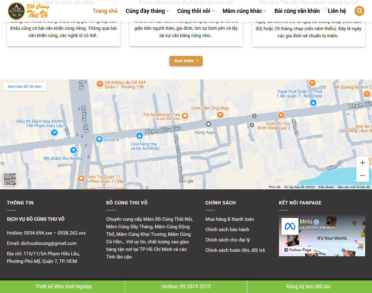Open Xem bản đồ lớn hơn link
Screen dimensions: 372x293
(25, 86)
